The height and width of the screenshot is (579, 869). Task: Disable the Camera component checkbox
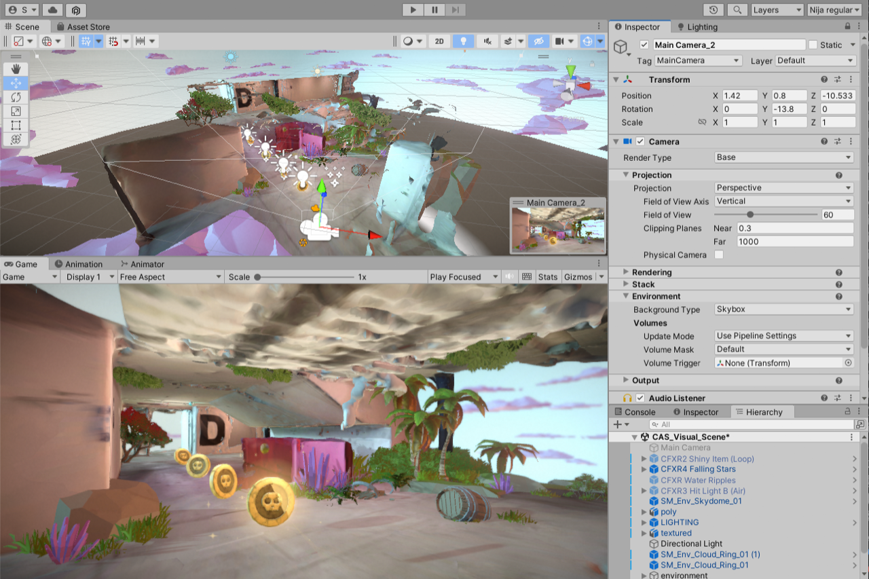coord(640,142)
